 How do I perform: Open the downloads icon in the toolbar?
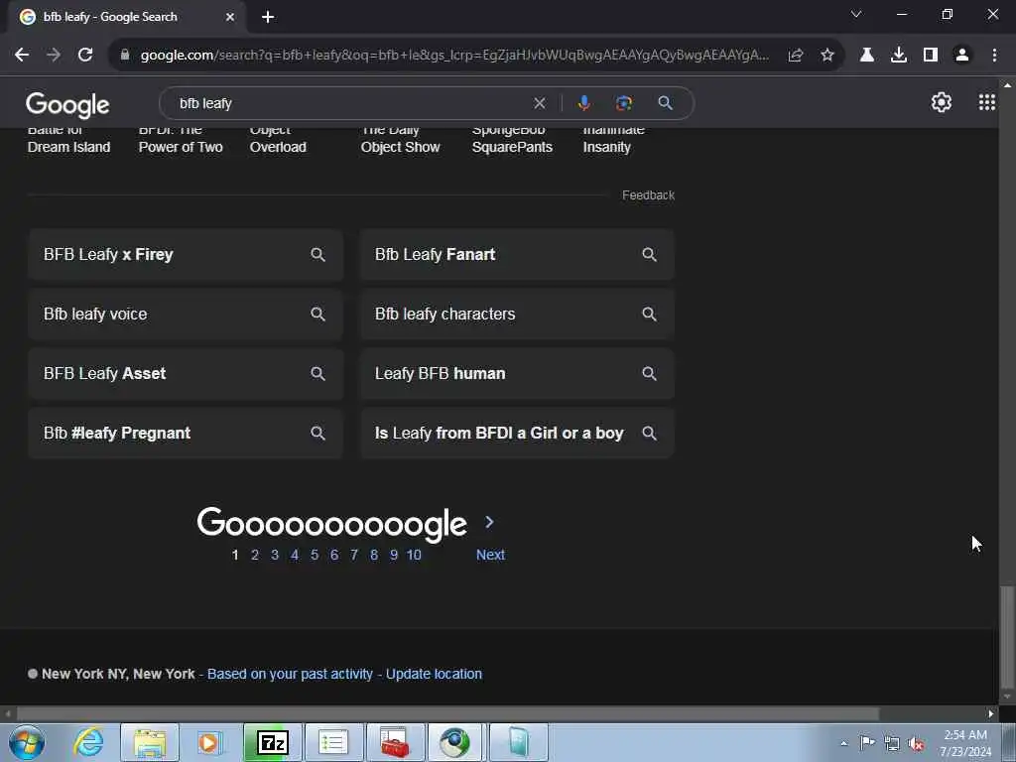tap(898, 56)
